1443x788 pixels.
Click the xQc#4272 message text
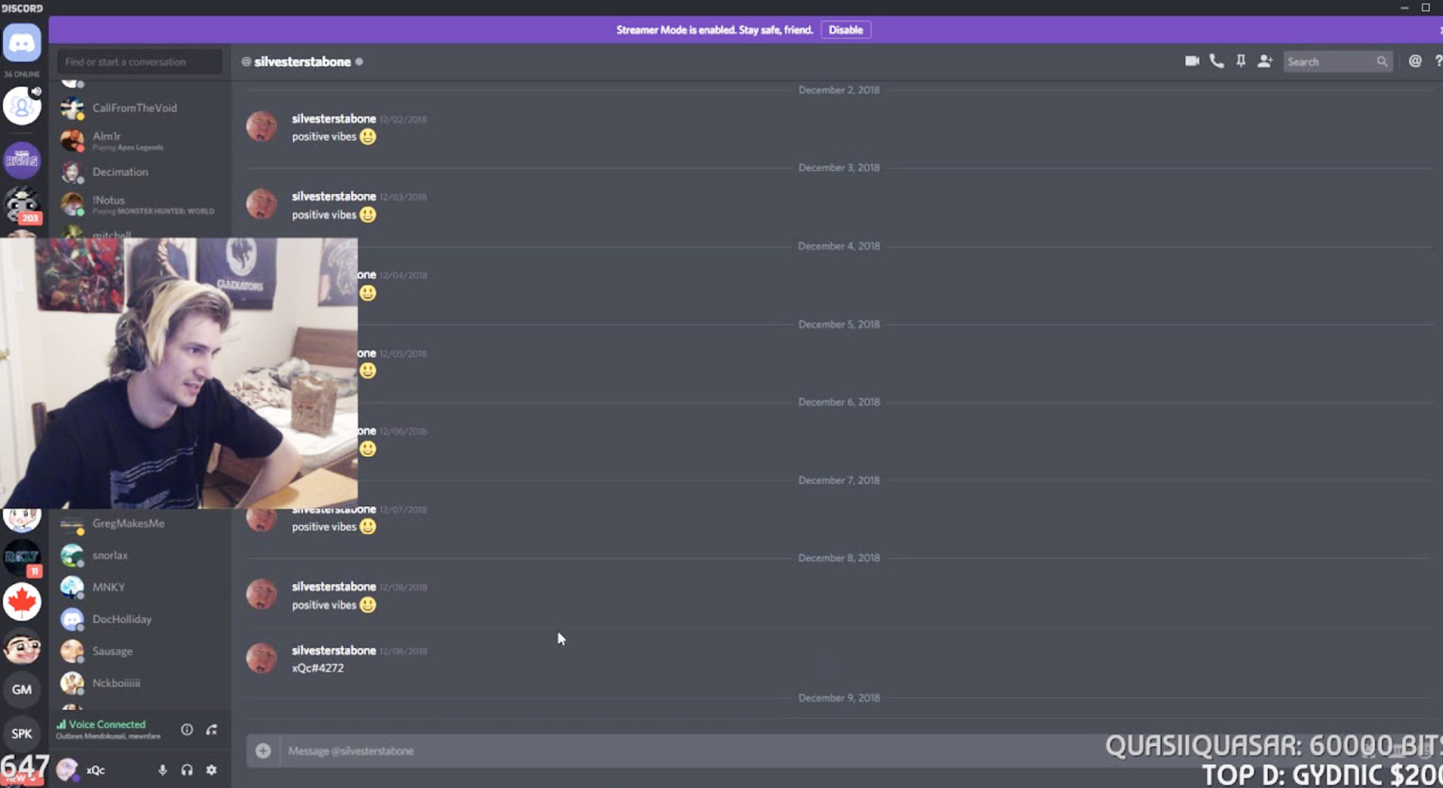tap(318, 668)
